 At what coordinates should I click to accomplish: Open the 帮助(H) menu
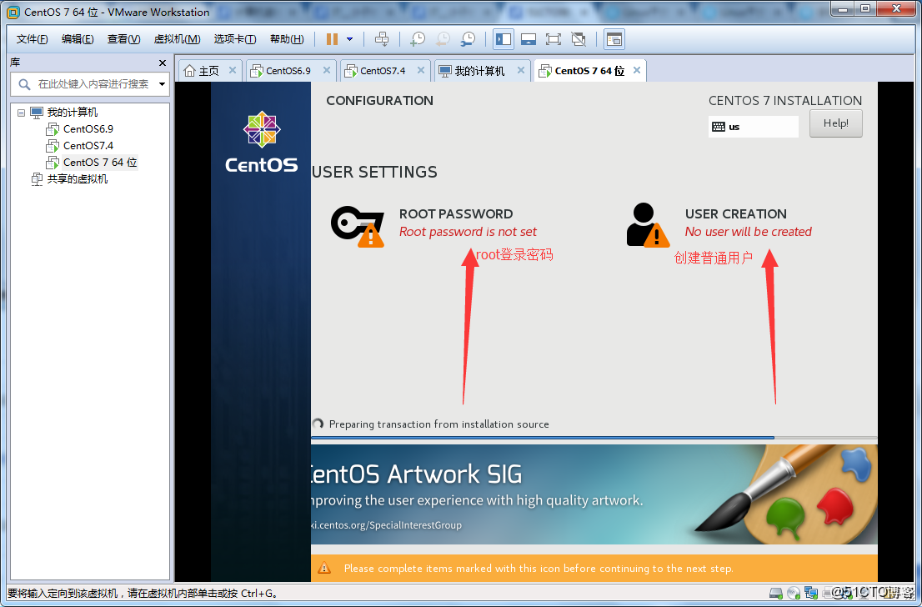(287, 39)
